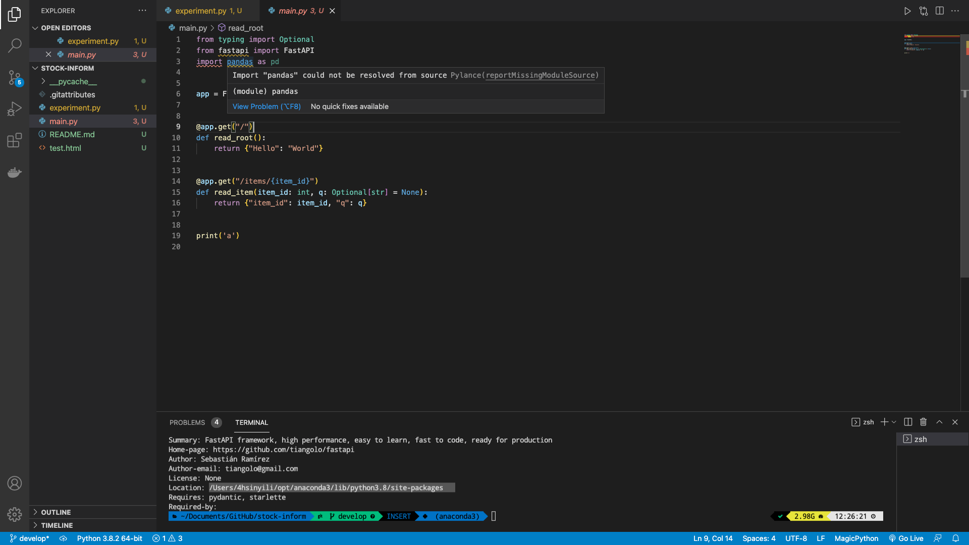Viewport: 969px width, 545px height.
Task: Expand the OUTLINE section
Action: click(56, 512)
